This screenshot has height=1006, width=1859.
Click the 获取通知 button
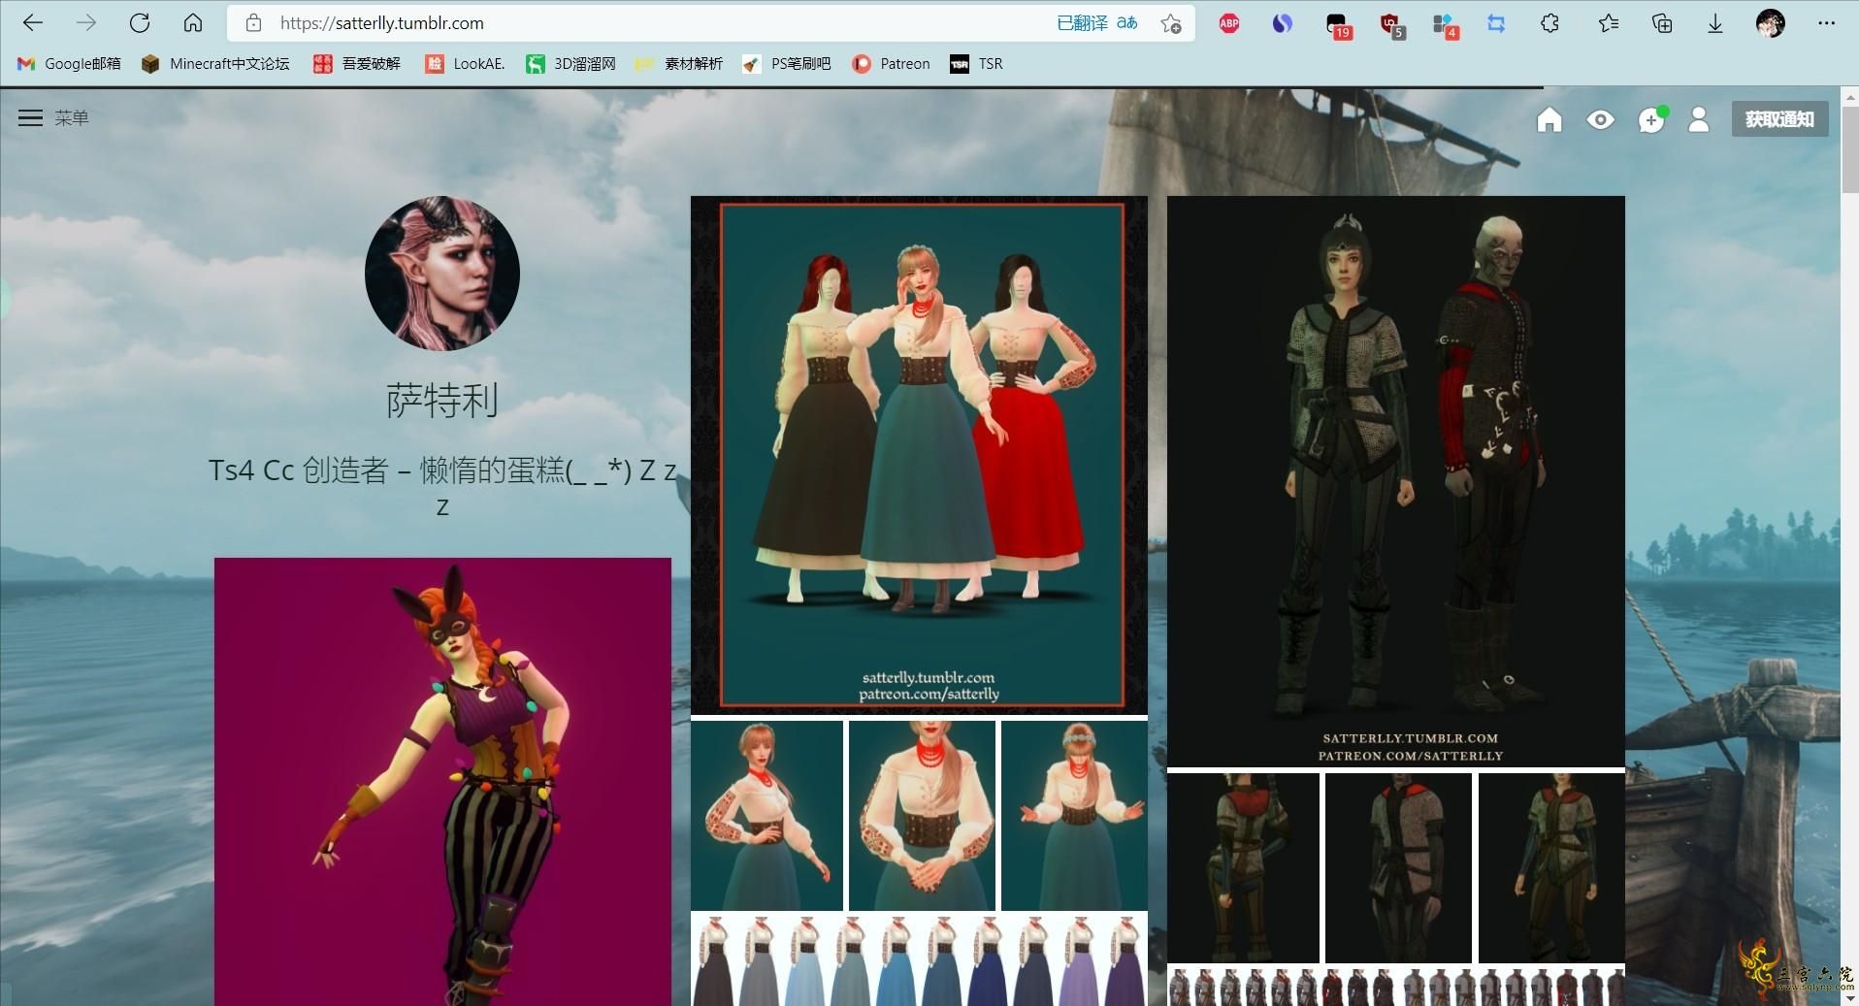click(x=1779, y=119)
